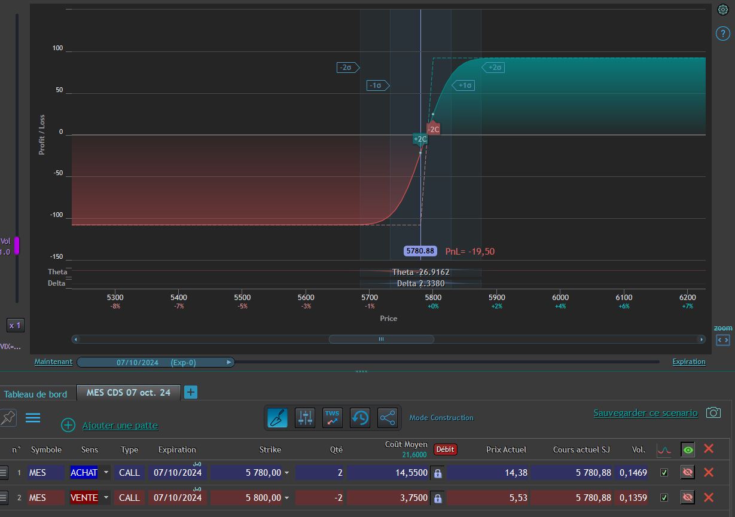Uncheck the checkbox on leg 1
This screenshot has width=735, height=517.
point(664,472)
